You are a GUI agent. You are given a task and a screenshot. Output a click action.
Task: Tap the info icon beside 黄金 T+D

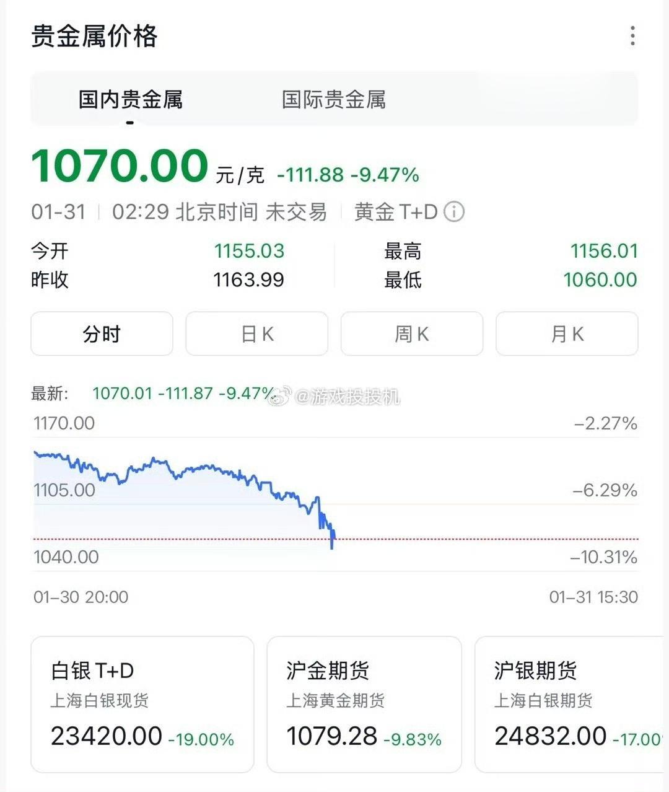(454, 212)
